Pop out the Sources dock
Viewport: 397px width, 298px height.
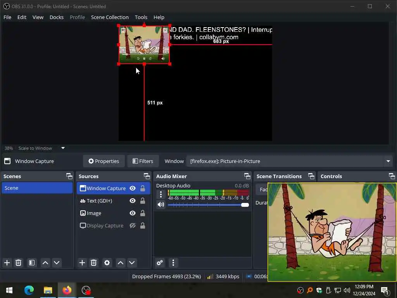147,176
